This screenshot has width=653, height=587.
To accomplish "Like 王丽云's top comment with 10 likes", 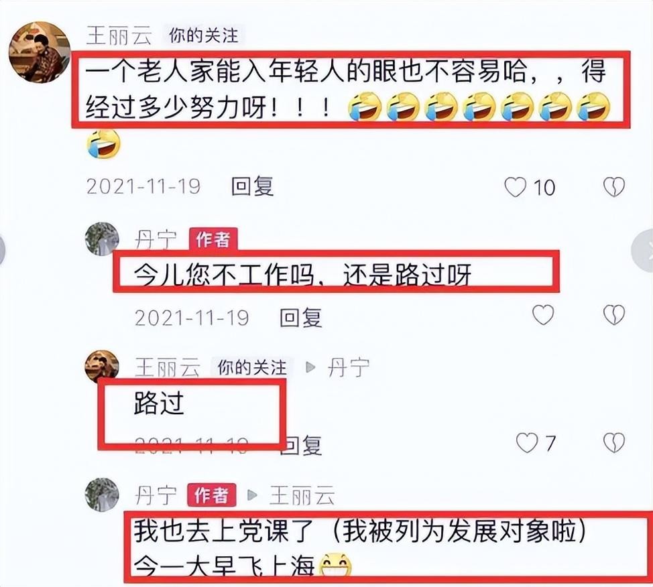I will [x=516, y=187].
